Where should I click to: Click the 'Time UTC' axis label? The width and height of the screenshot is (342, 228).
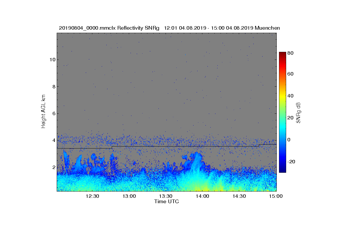point(166,201)
